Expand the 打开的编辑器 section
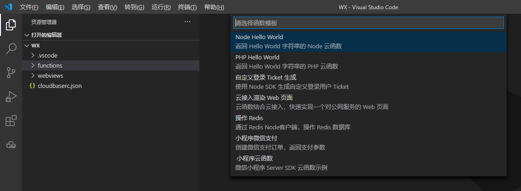This screenshot has width=521, height=191. click(x=111, y=35)
